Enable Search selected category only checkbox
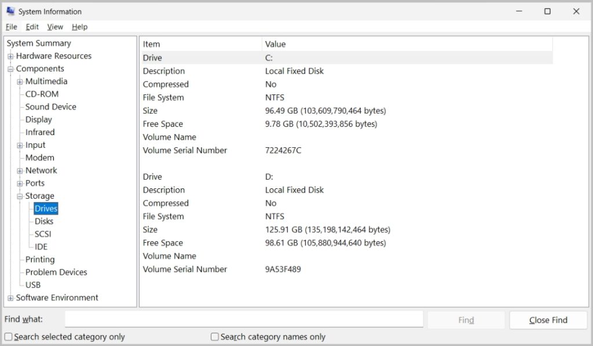Image resolution: width=593 pixels, height=346 pixels. point(9,337)
